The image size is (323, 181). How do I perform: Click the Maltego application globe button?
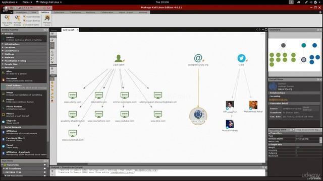[x=5, y=9]
